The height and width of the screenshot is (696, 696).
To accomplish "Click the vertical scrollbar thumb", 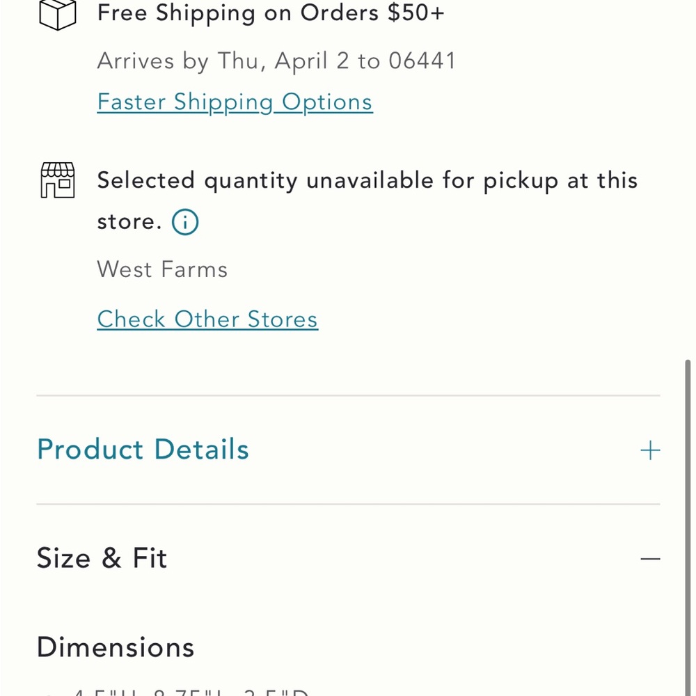I will tap(689, 522).
